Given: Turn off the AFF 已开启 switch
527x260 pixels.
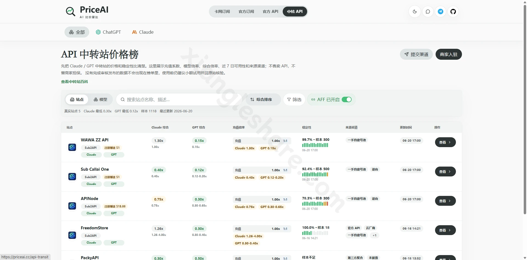Looking at the screenshot, I should 347,99.
